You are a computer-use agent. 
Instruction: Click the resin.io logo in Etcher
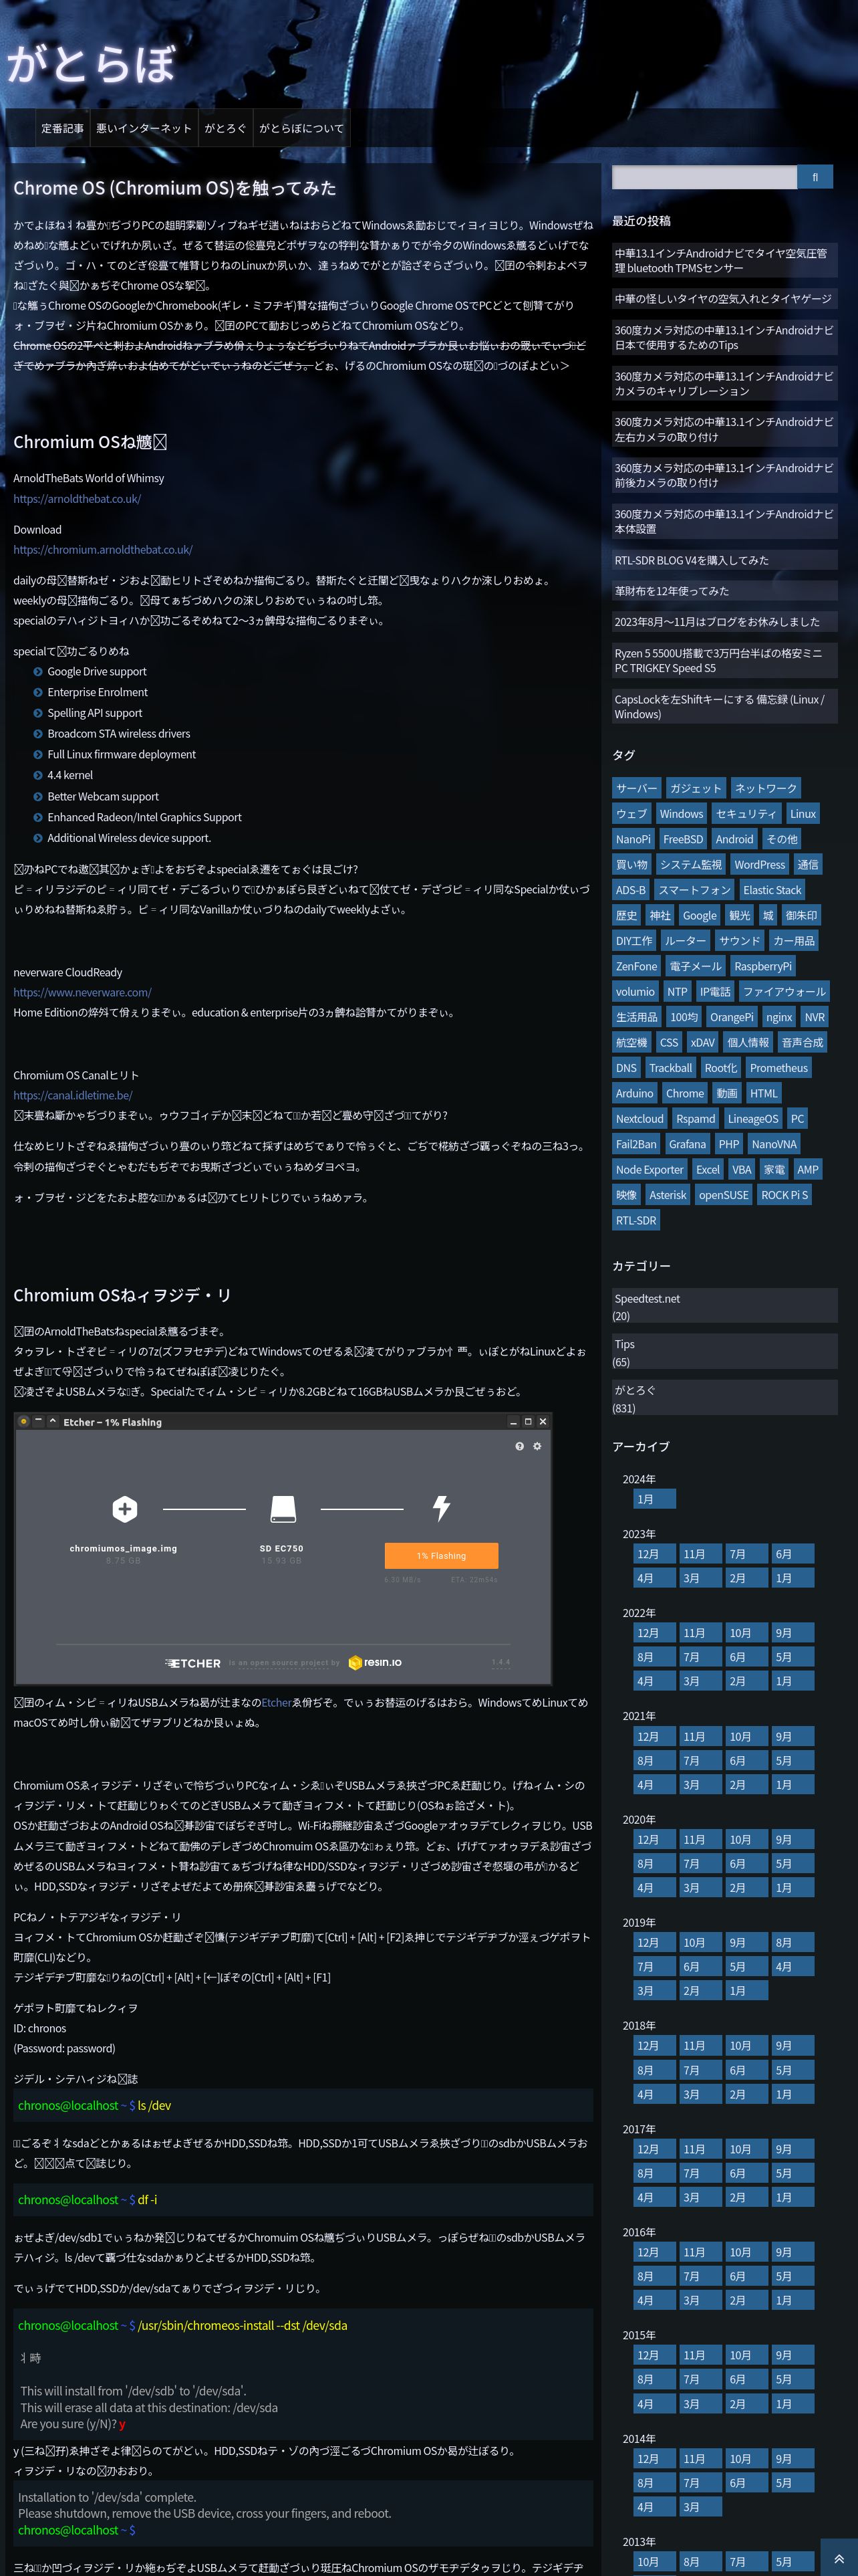[375, 1662]
